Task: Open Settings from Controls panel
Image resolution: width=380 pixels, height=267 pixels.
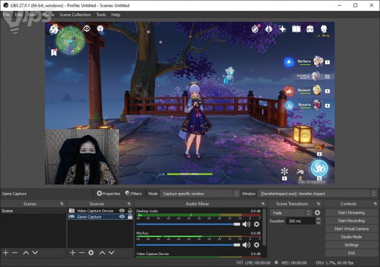Action: click(x=351, y=245)
